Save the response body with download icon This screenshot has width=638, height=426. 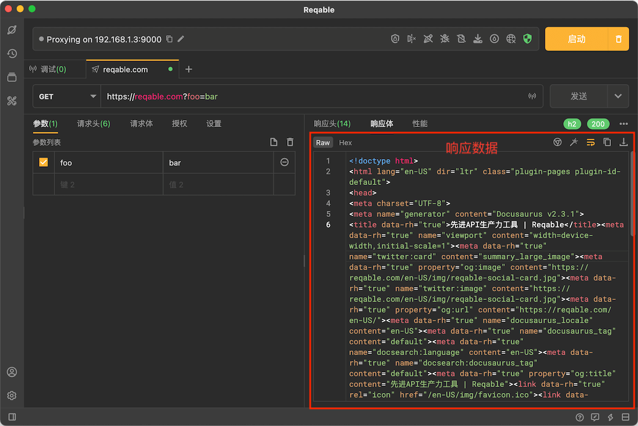(x=623, y=142)
